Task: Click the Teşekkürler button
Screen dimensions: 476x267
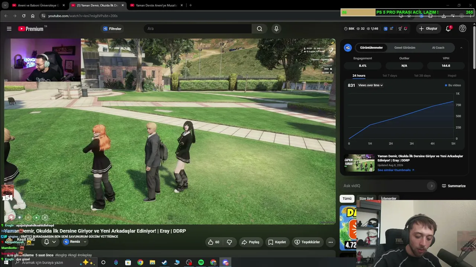Action: [307, 242]
